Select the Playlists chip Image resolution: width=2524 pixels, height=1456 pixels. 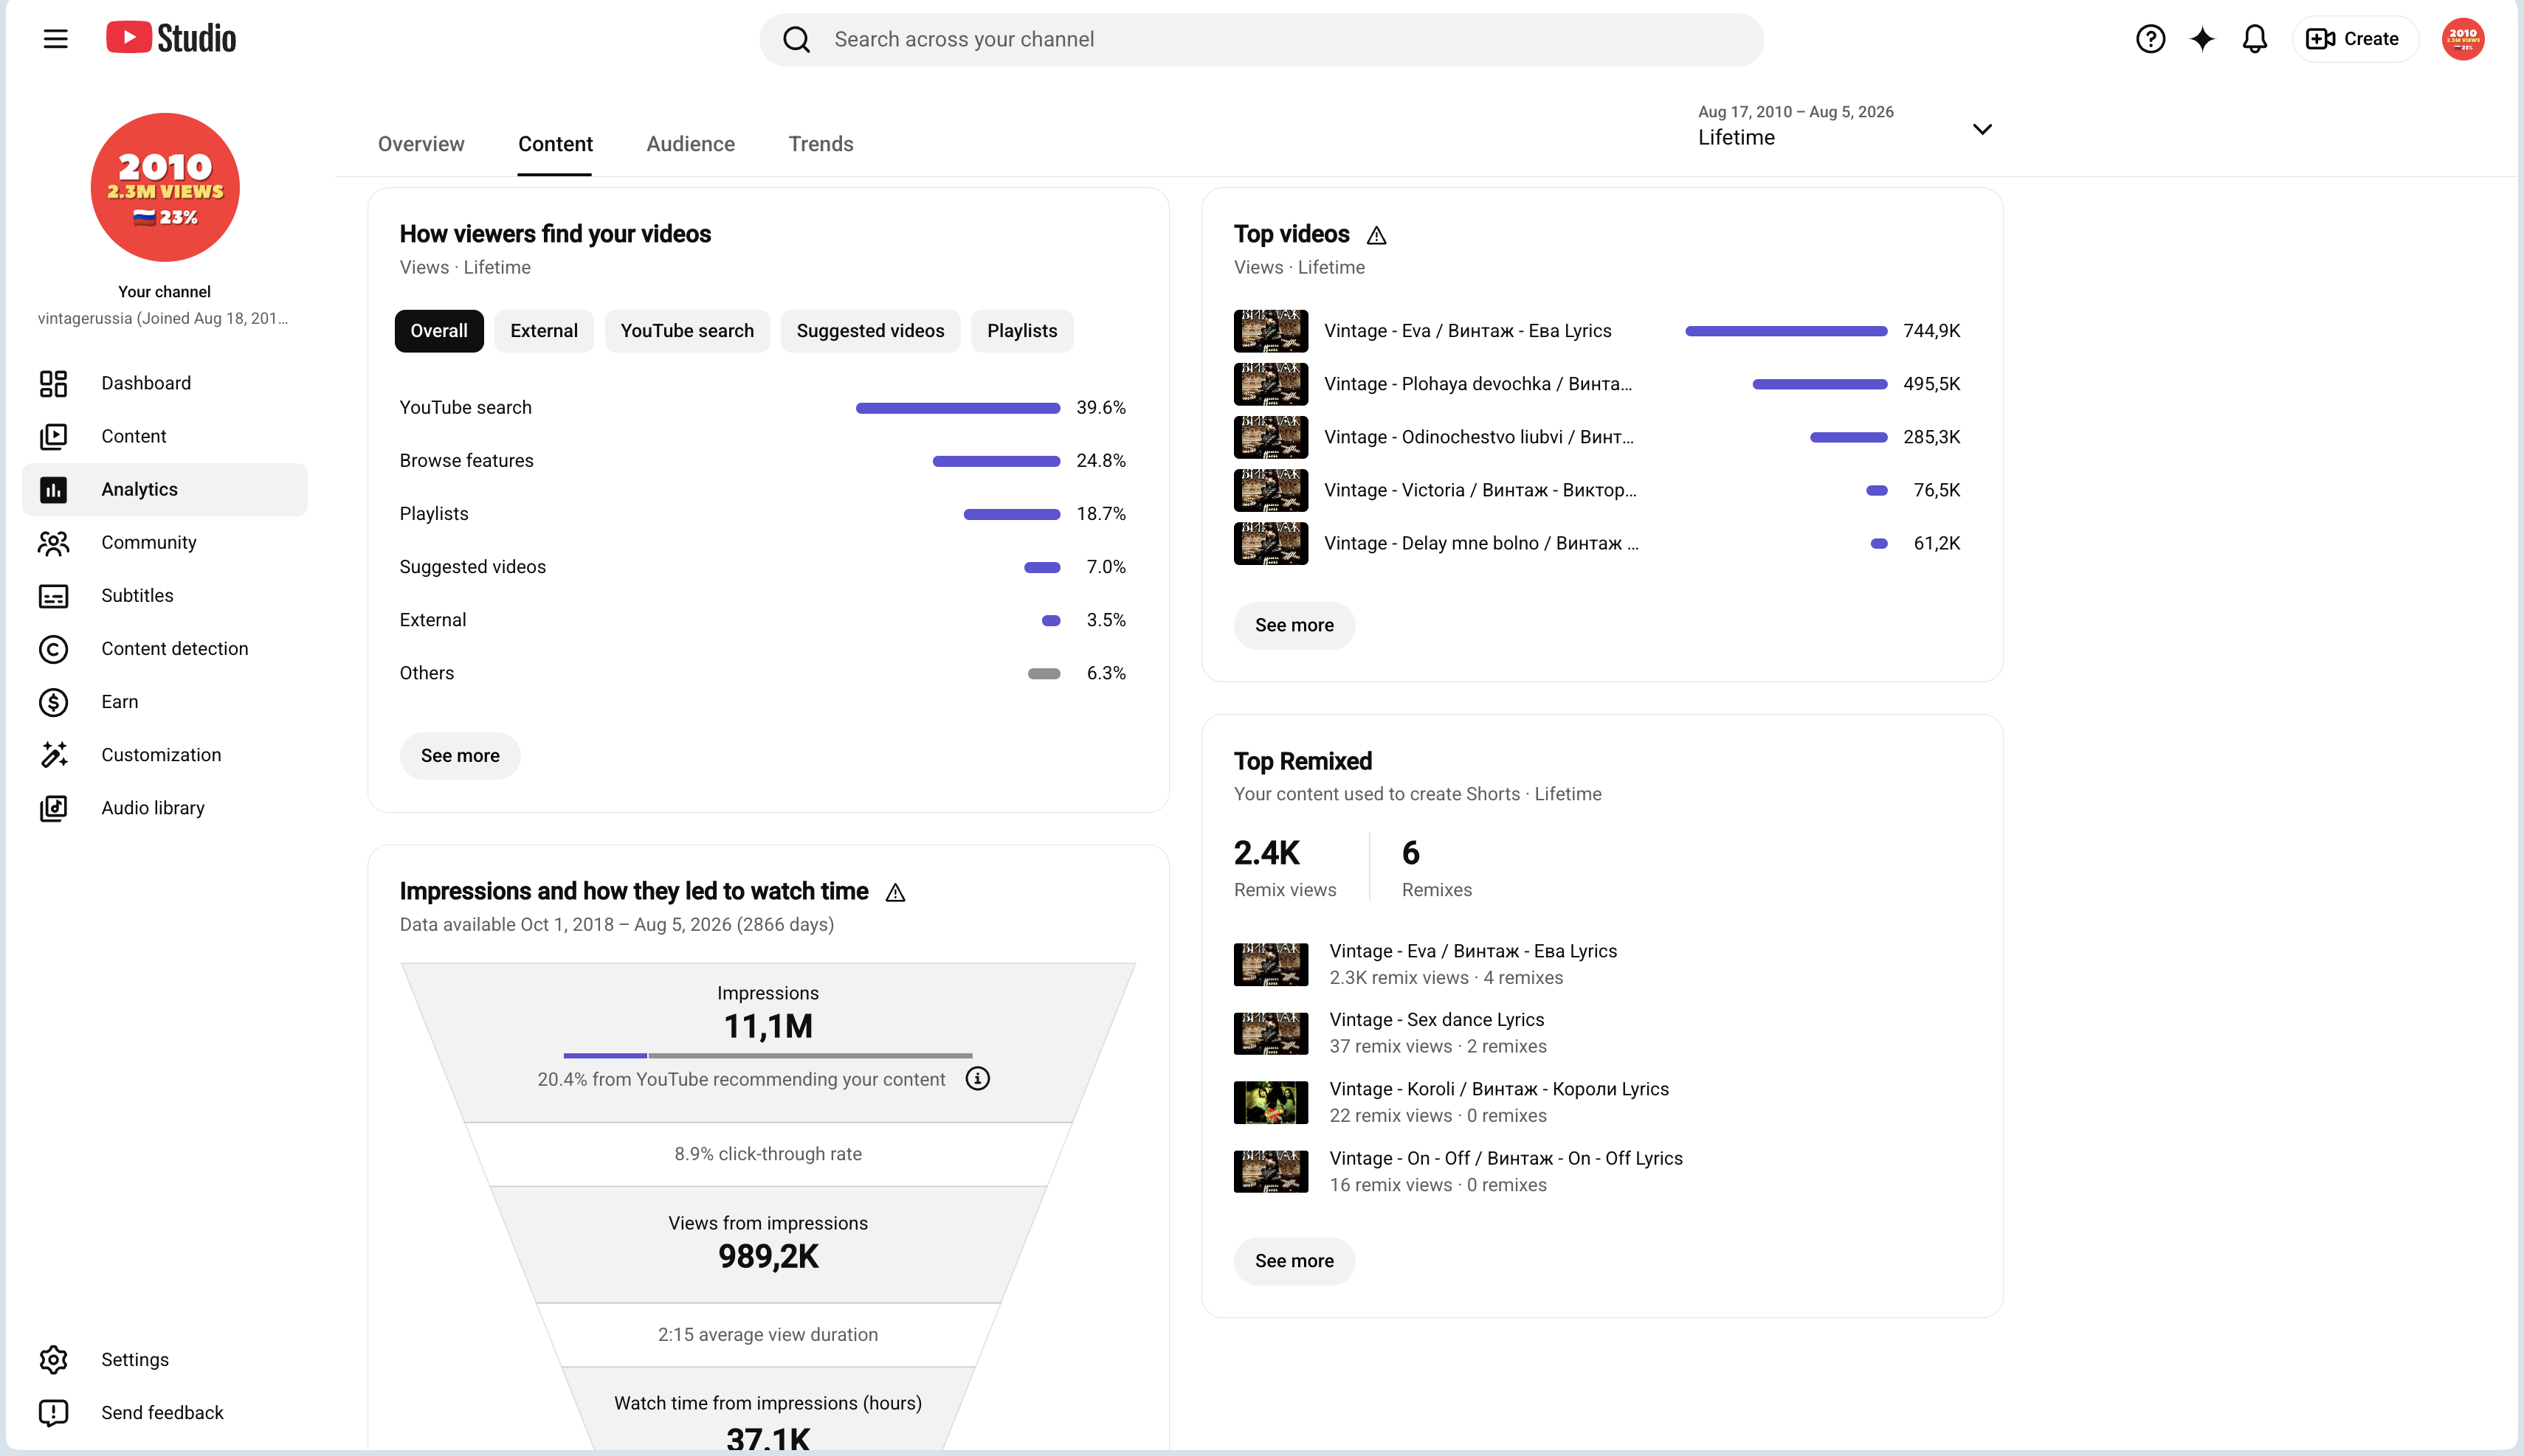[x=1021, y=331]
